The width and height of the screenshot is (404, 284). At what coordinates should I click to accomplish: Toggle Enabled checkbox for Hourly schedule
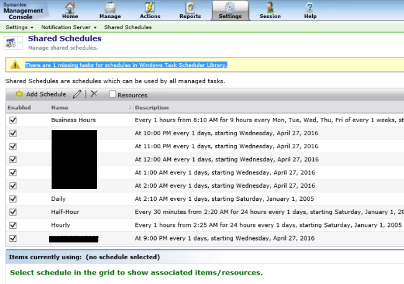(13, 225)
